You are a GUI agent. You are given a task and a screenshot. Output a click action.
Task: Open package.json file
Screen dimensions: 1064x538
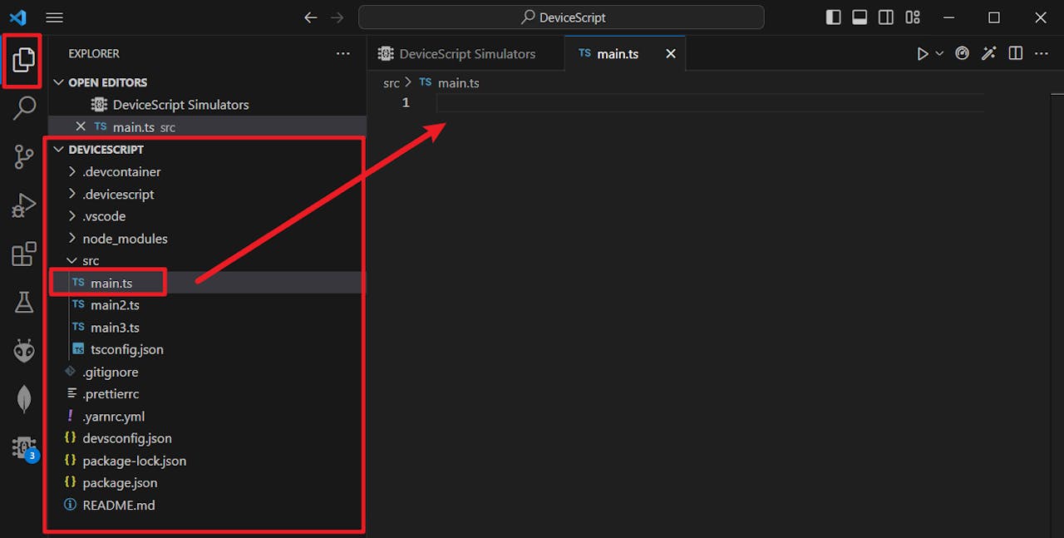[207, 482]
